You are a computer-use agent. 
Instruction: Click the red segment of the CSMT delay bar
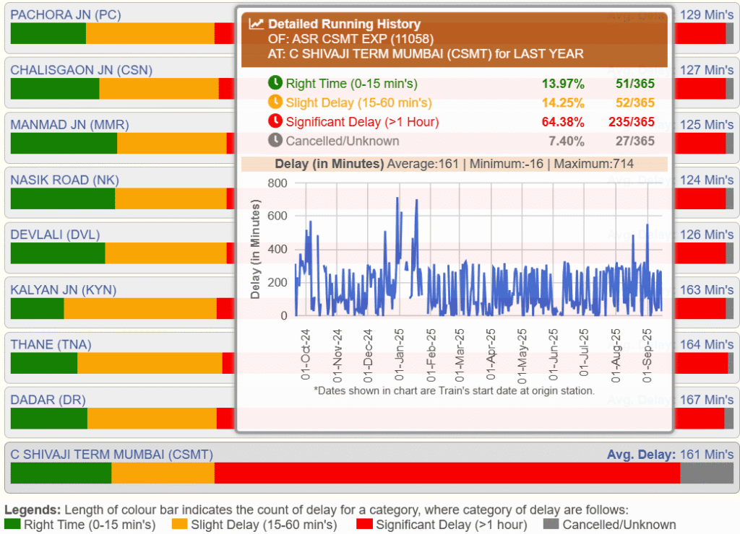coord(447,473)
